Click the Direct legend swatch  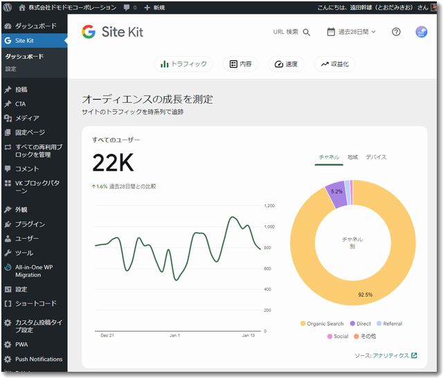pyautogui.click(x=352, y=323)
